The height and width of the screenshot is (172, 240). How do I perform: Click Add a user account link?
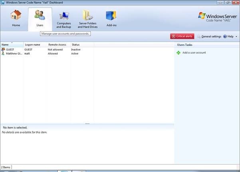[194, 53]
